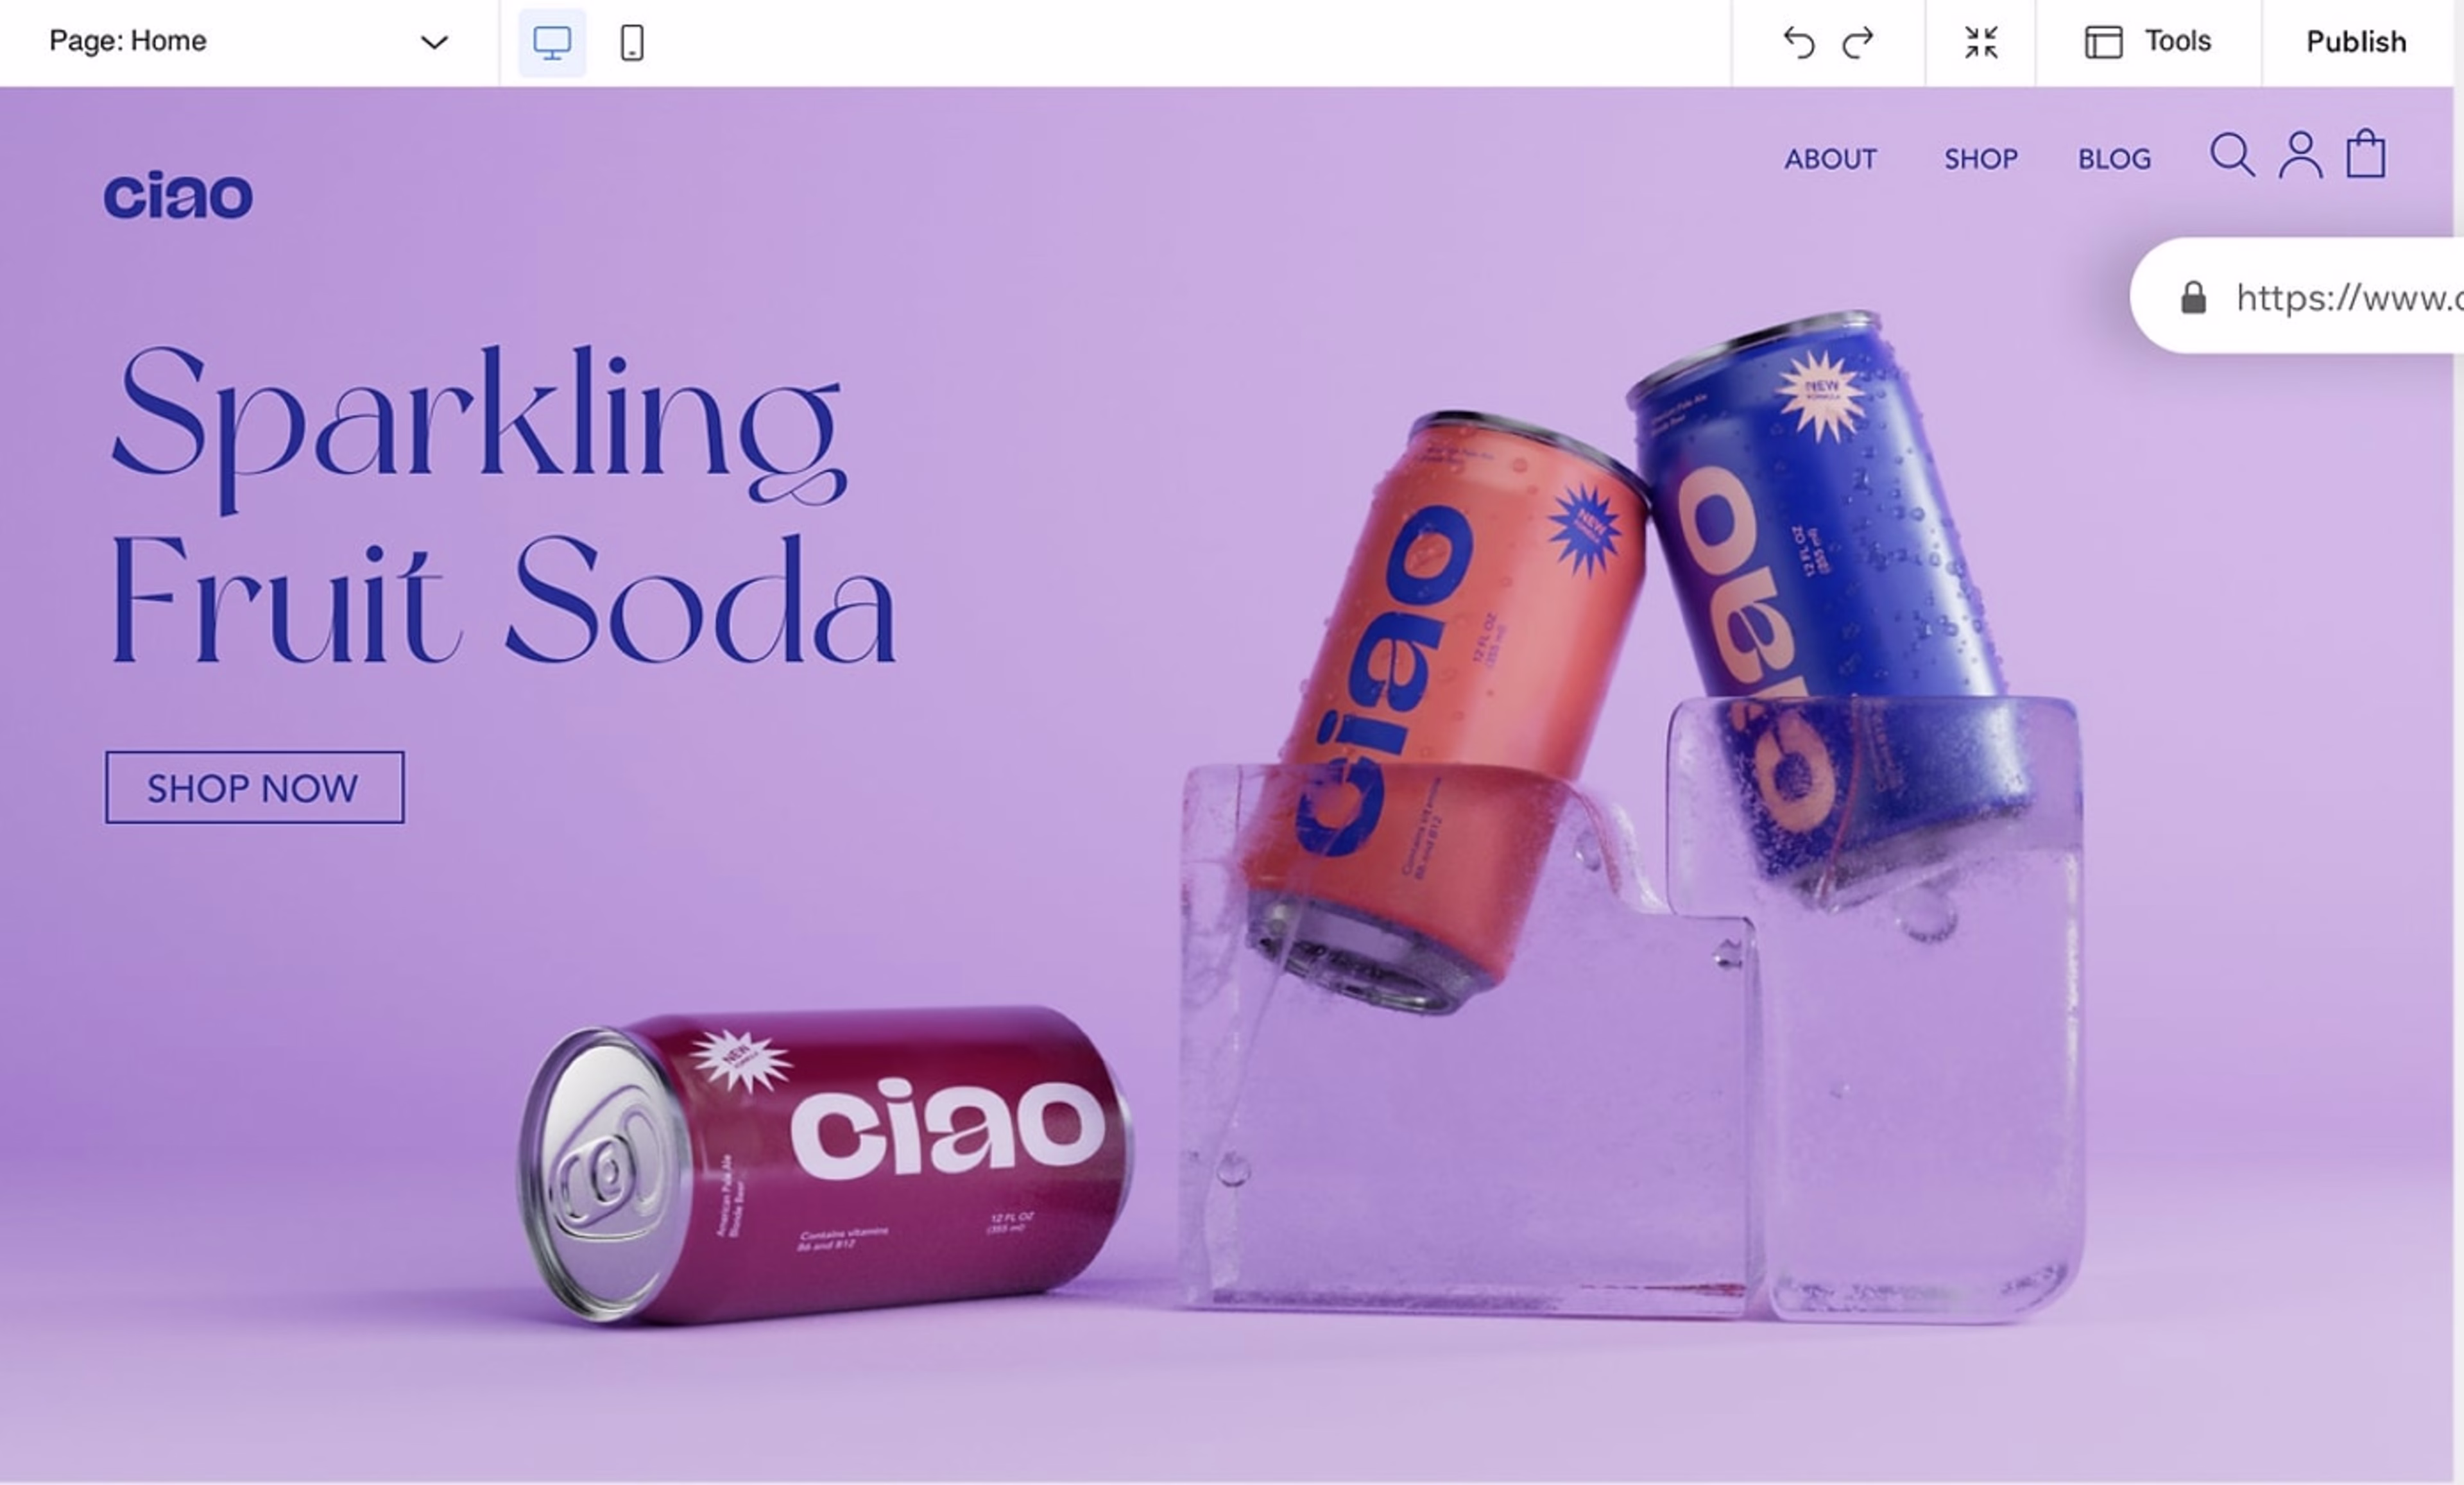Switch to desktop view icon
This screenshot has width=2464, height=1485.
click(552, 43)
